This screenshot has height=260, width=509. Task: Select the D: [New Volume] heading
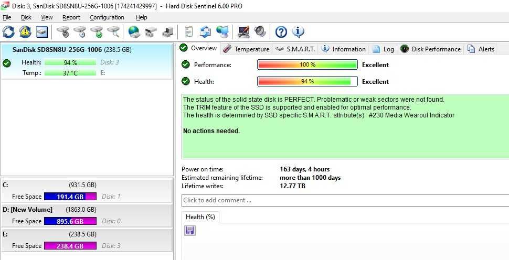pyautogui.click(x=27, y=210)
